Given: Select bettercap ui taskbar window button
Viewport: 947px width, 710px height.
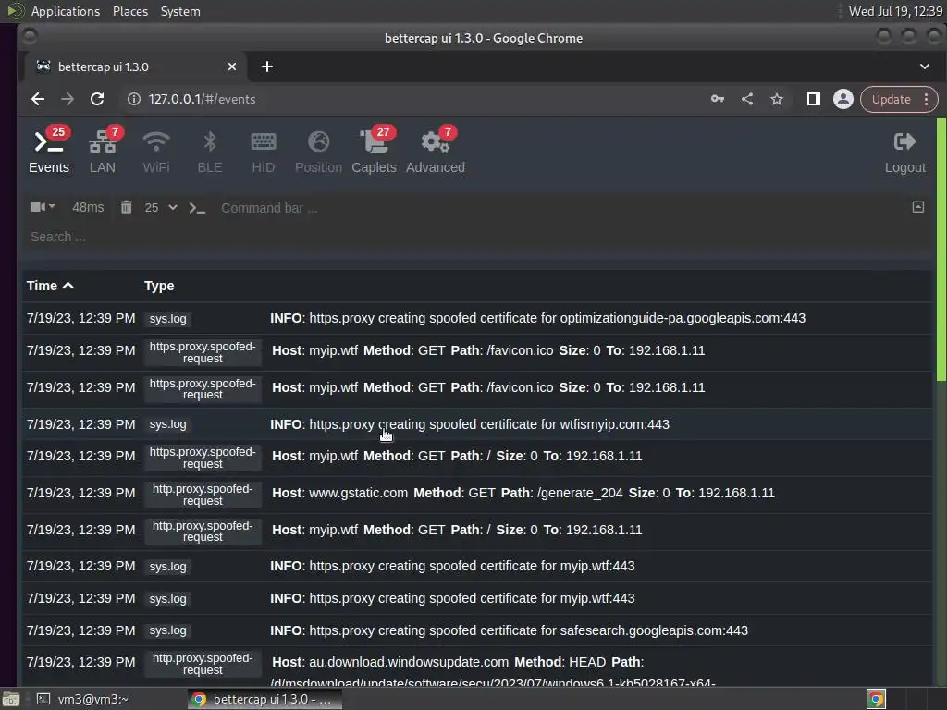Looking at the screenshot, I should 264,699.
